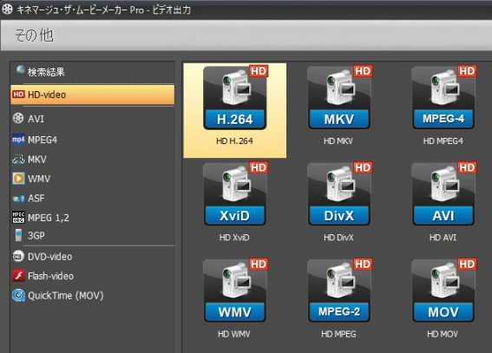Choose the Flash-video category

[93, 276]
